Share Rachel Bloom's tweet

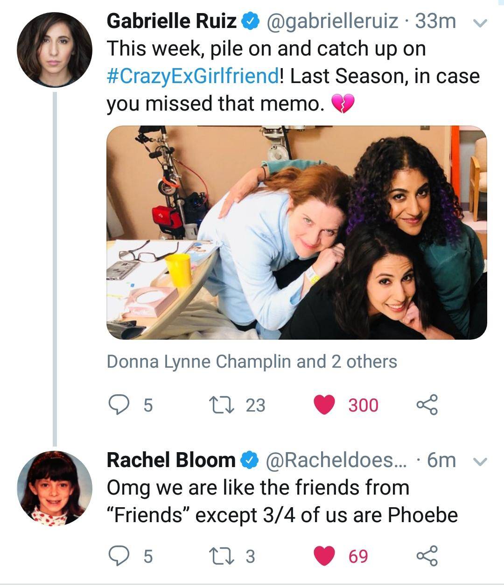tap(427, 556)
